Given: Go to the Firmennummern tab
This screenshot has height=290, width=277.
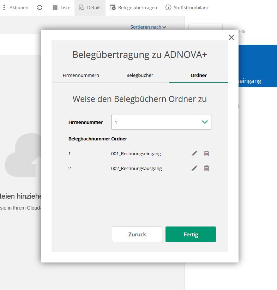Looking at the screenshot, I should point(81,75).
